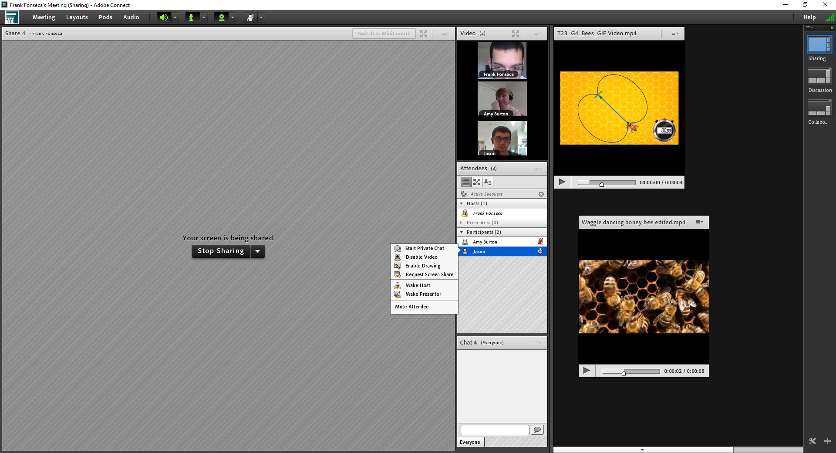Play the Waggle dancing honey bee video
Image resolution: width=836 pixels, height=453 pixels.
click(587, 371)
